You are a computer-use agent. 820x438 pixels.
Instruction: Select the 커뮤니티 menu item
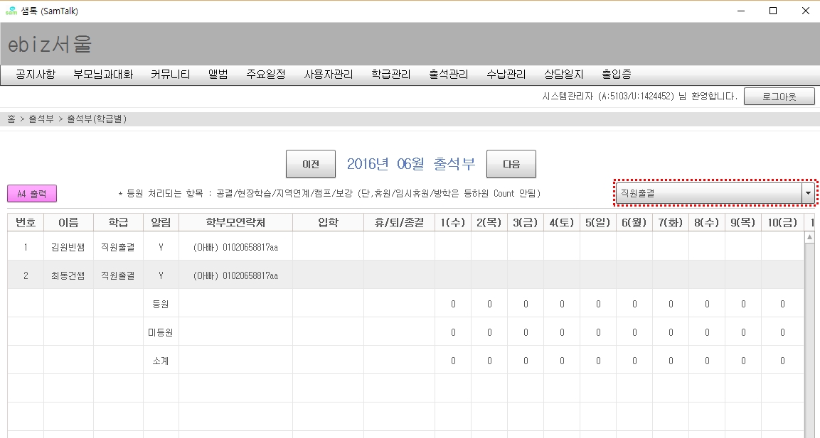170,74
